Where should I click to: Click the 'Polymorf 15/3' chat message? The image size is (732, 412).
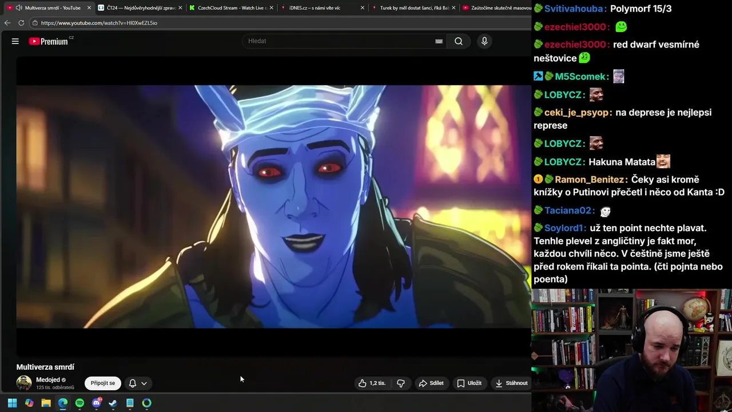[640, 9]
